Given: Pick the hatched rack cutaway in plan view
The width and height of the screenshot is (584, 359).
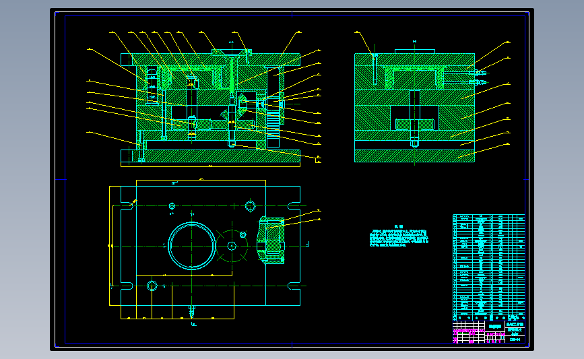Looking at the screenshot, I should [x=271, y=240].
